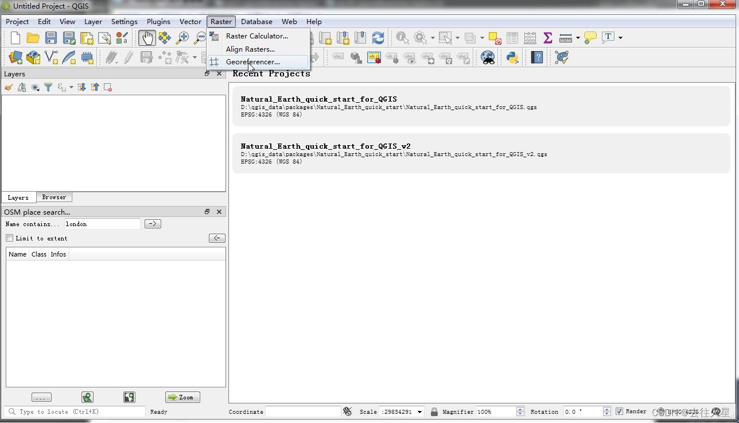Screen dimensions: 739x423
Task: Expand the Text Annotation dropdown arrow
Action: tap(620, 38)
